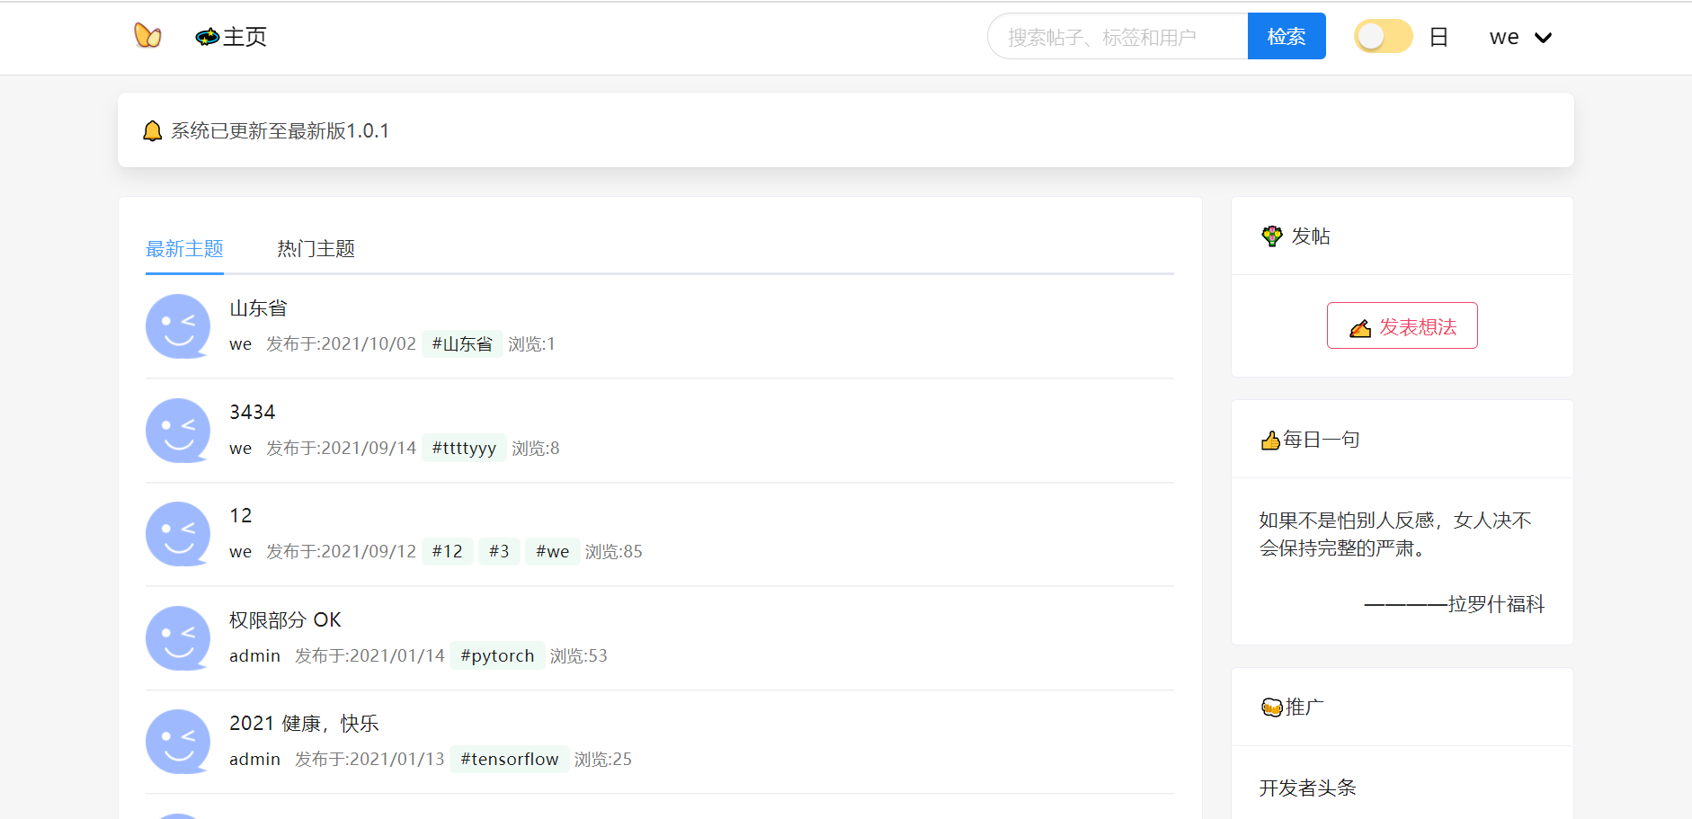Click the #we tag
The image size is (1692, 819).
click(x=553, y=551)
